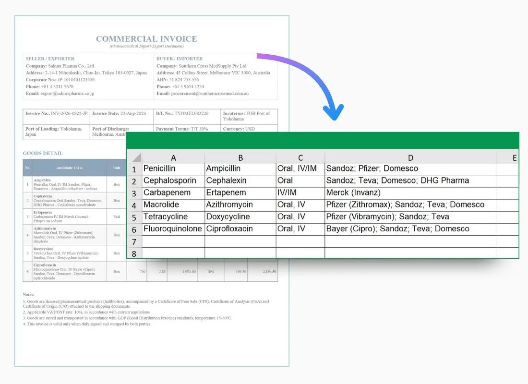
Task: Click empty cell A7 in spreadsheet
Action: tap(173, 241)
